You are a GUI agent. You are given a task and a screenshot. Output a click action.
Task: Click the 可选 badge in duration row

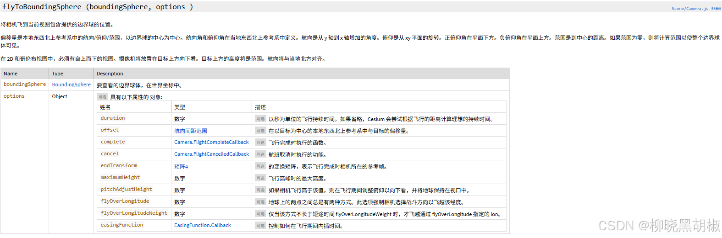(x=260, y=119)
